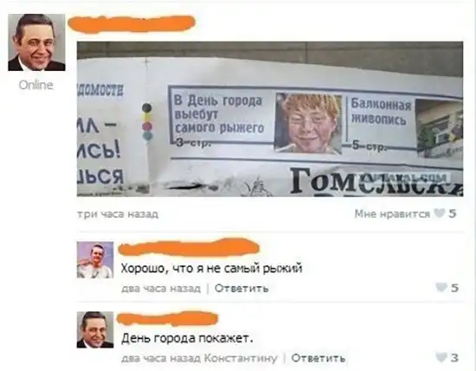Open second commenter's avatar thumbnail
Viewport: 476px width, 371px height.
pos(95,329)
